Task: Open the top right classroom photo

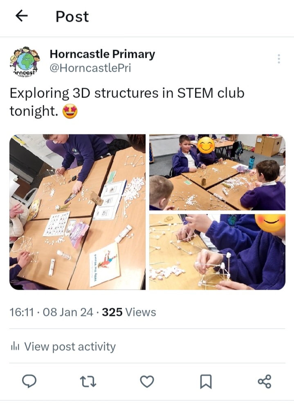Action: click(218, 172)
